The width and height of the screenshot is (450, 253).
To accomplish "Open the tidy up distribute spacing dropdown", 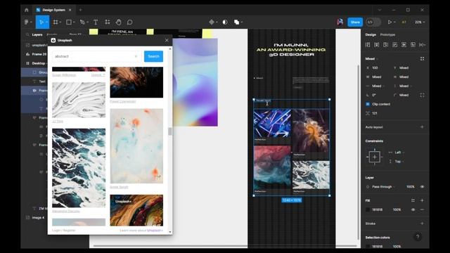I will pos(422,45).
